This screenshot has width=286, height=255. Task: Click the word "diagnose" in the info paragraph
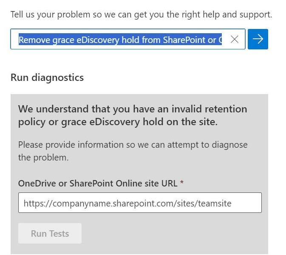point(229,146)
